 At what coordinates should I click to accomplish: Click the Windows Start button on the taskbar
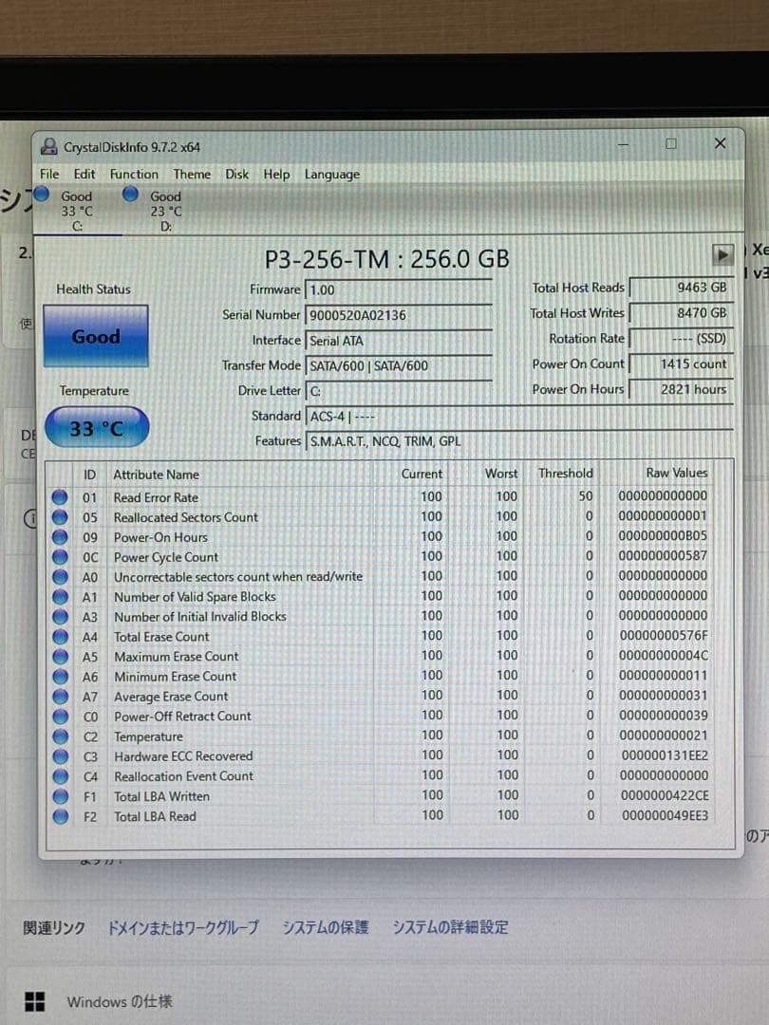(37, 1000)
